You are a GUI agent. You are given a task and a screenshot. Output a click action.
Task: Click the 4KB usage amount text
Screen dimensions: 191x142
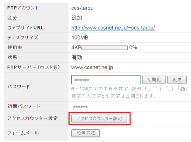point(76,48)
